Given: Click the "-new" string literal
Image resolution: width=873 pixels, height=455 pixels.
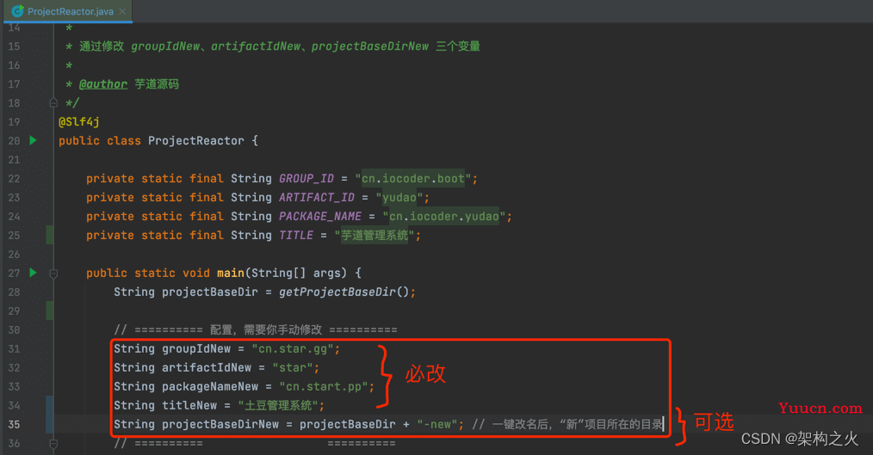Looking at the screenshot, I should (x=437, y=424).
